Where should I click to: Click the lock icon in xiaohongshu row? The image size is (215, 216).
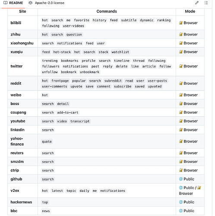pyautogui.click(x=181, y=43)
